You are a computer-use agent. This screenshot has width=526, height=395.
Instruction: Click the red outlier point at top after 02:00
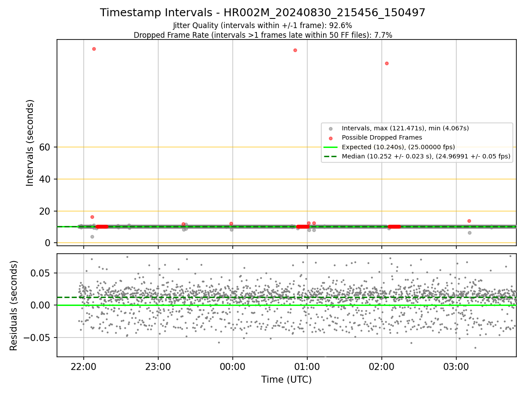tap(387, 63)
